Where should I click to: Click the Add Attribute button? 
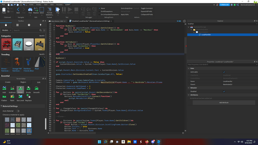tap(224, 103)
